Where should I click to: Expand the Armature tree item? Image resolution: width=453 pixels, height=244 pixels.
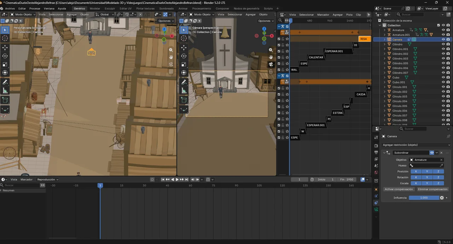pyautogui.click(x=384, y=30)
